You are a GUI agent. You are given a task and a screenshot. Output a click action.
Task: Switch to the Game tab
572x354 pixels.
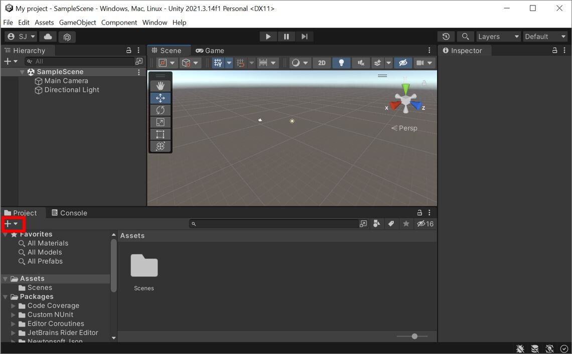[x=210, y=50]
